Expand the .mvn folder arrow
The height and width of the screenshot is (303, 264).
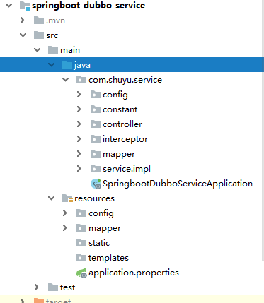click(23, 20)
